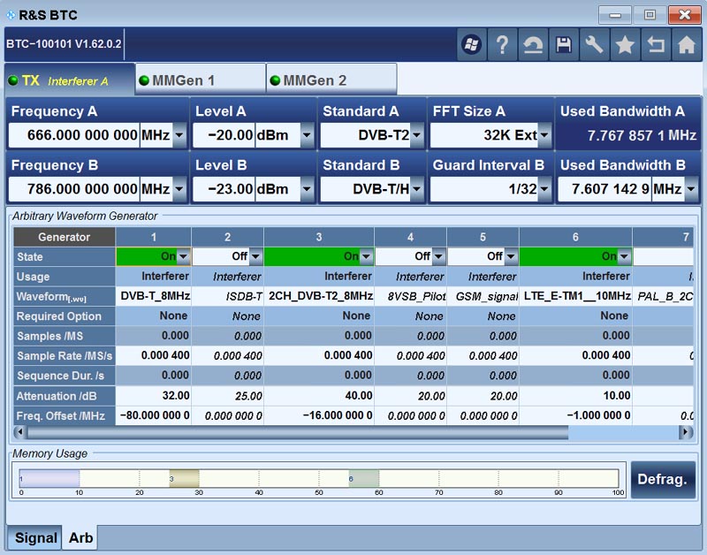Screen dimensions: 707x555
Task: Select the Signal bottom tab
Action: coord(34,537)
